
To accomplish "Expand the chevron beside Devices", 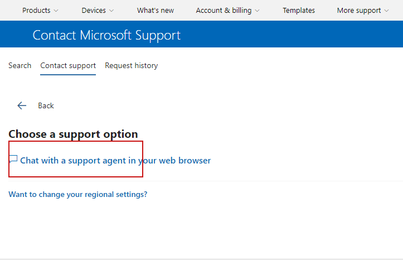I will click(x=111, y=11).
